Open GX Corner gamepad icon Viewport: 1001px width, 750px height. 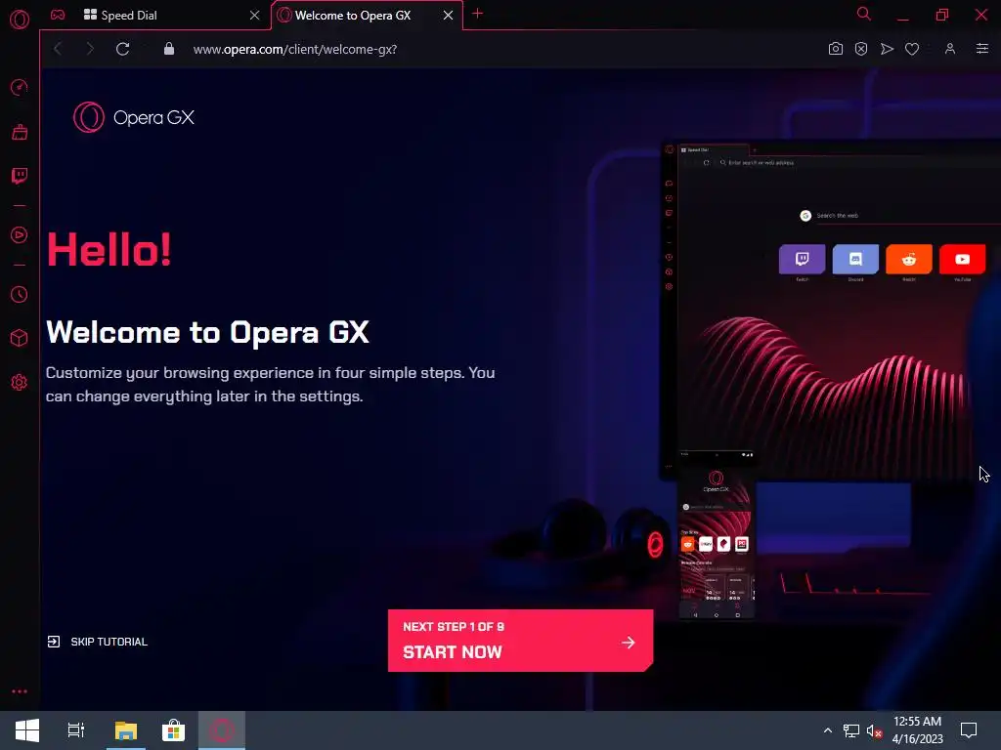click(58, 15)
